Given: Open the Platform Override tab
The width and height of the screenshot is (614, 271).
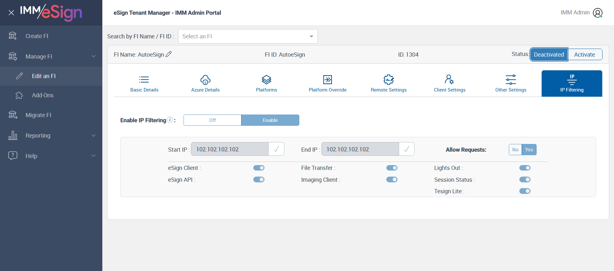Looking at the screenshot, I should point(327,84).
